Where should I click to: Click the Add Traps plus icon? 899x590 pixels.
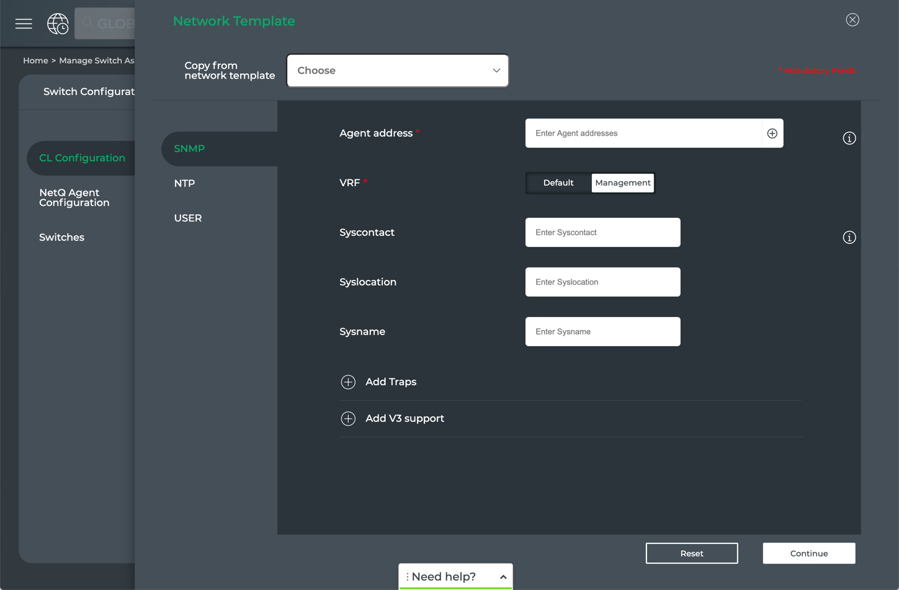click(x=348, y=382)
